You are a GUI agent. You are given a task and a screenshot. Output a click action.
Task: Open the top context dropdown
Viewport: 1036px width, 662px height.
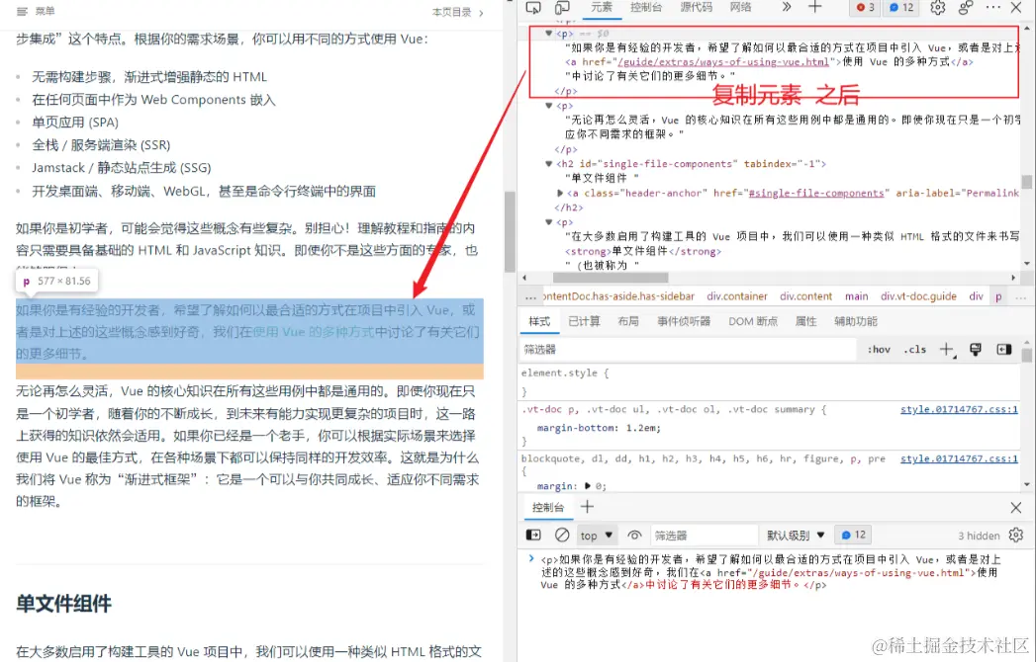(597, 536)
